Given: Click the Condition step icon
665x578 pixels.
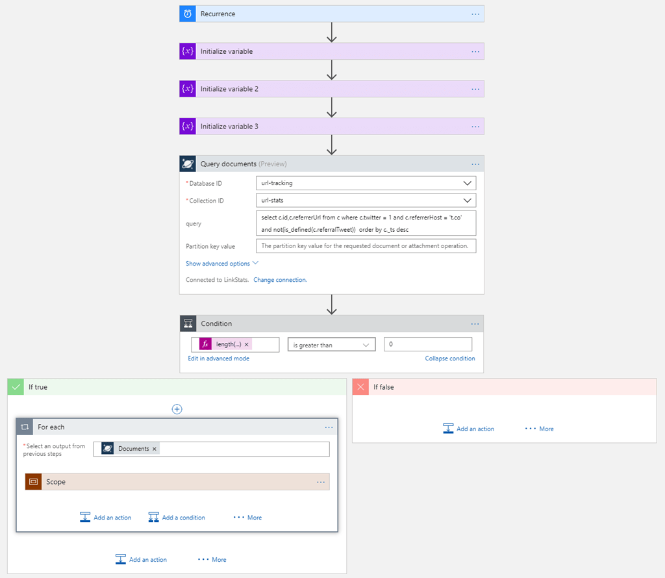Looking at the screenshot, I should (188, 323).
